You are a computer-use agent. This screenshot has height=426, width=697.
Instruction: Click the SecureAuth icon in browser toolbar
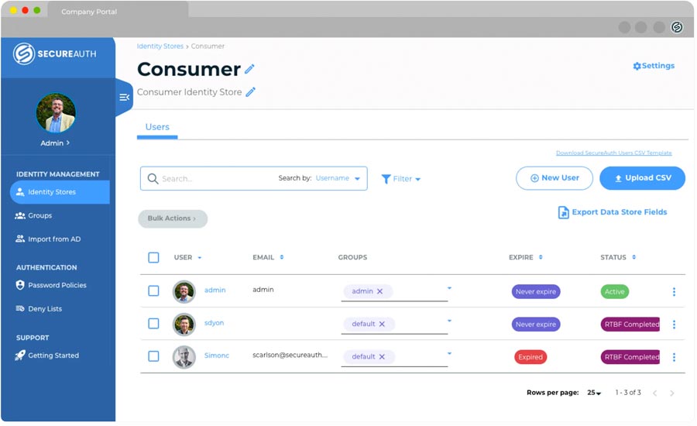point(676,27)
